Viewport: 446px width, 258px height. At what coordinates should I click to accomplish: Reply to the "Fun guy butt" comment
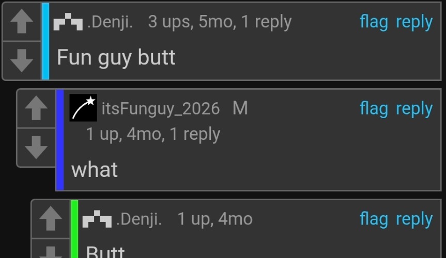(x=414, y=22)
